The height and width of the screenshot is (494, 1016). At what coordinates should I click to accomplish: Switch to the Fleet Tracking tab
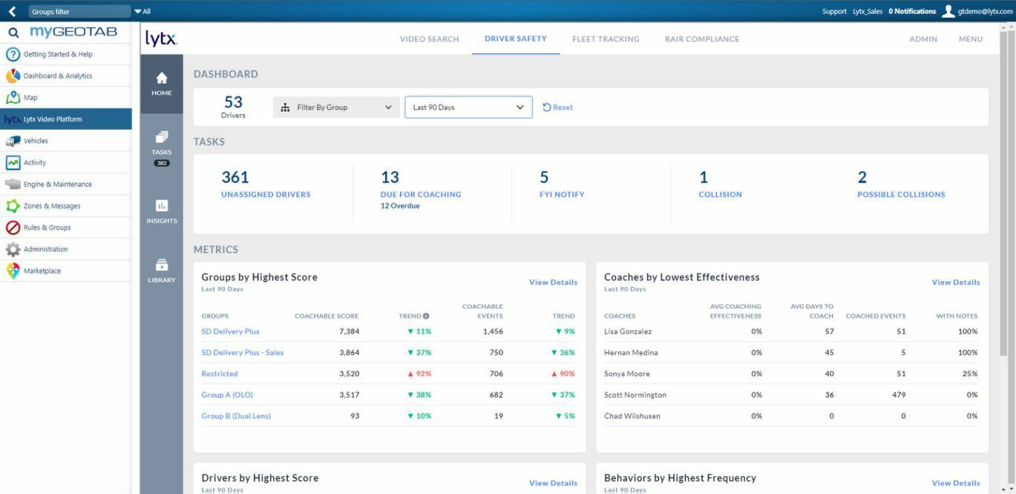click(605, 39)
